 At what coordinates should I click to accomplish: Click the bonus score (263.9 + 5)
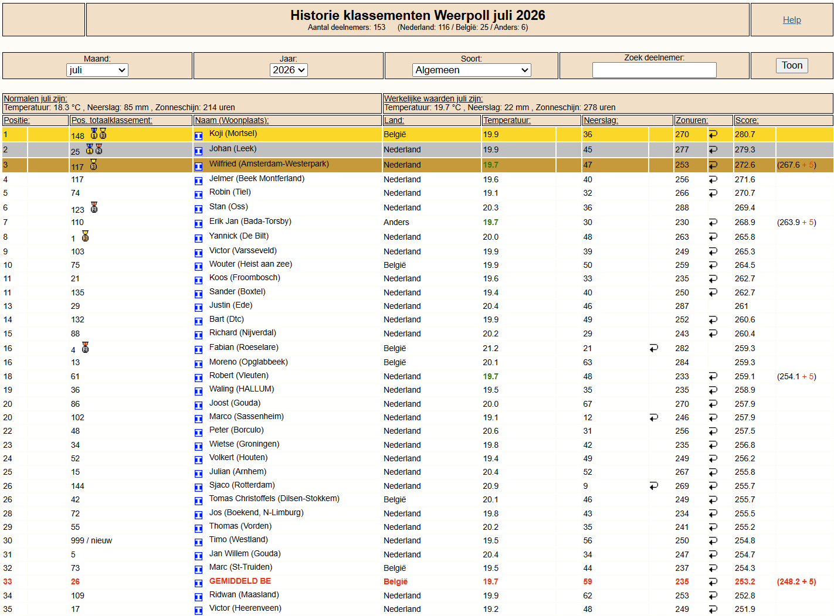796,222
